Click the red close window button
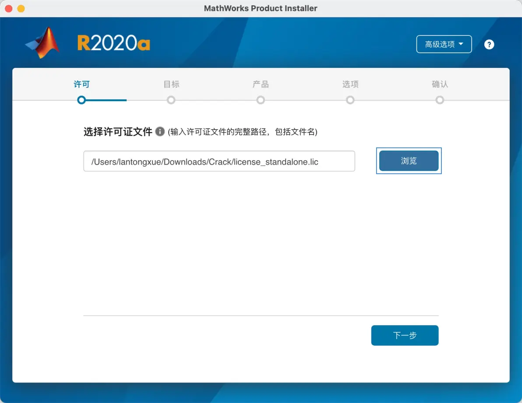The height and width of the screenshot is (403, 522). pos(9,8)
